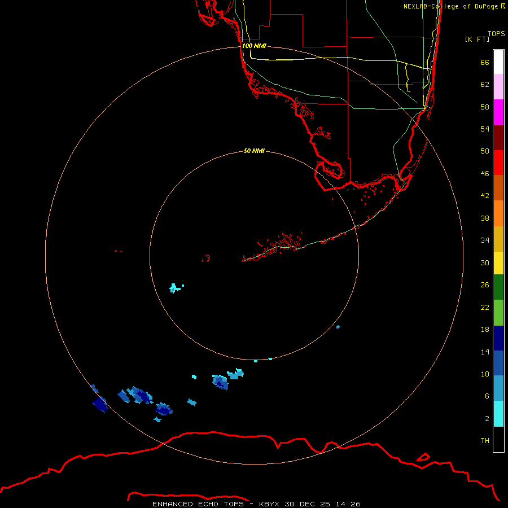Click the bright red legend swatch between 46 and 50
Image resolution: width=508 pixels, height=508 pixels.
[x=498, y=163]
